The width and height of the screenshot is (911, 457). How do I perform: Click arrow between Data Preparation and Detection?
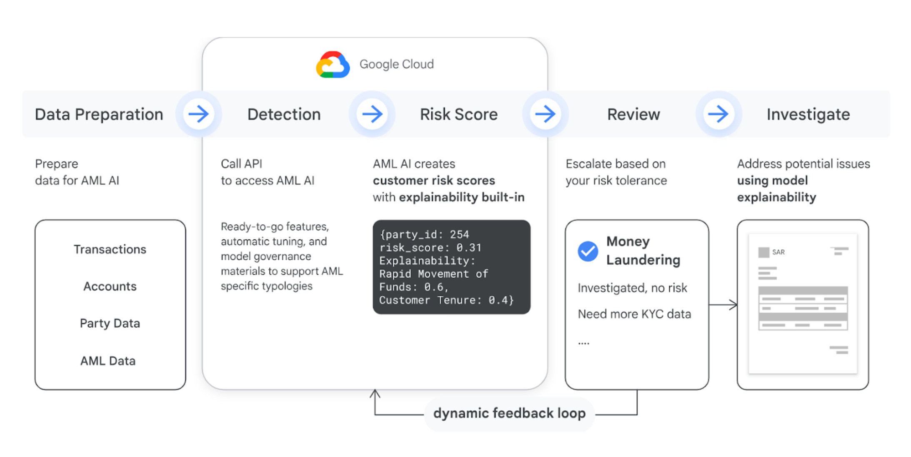[198, 114]
